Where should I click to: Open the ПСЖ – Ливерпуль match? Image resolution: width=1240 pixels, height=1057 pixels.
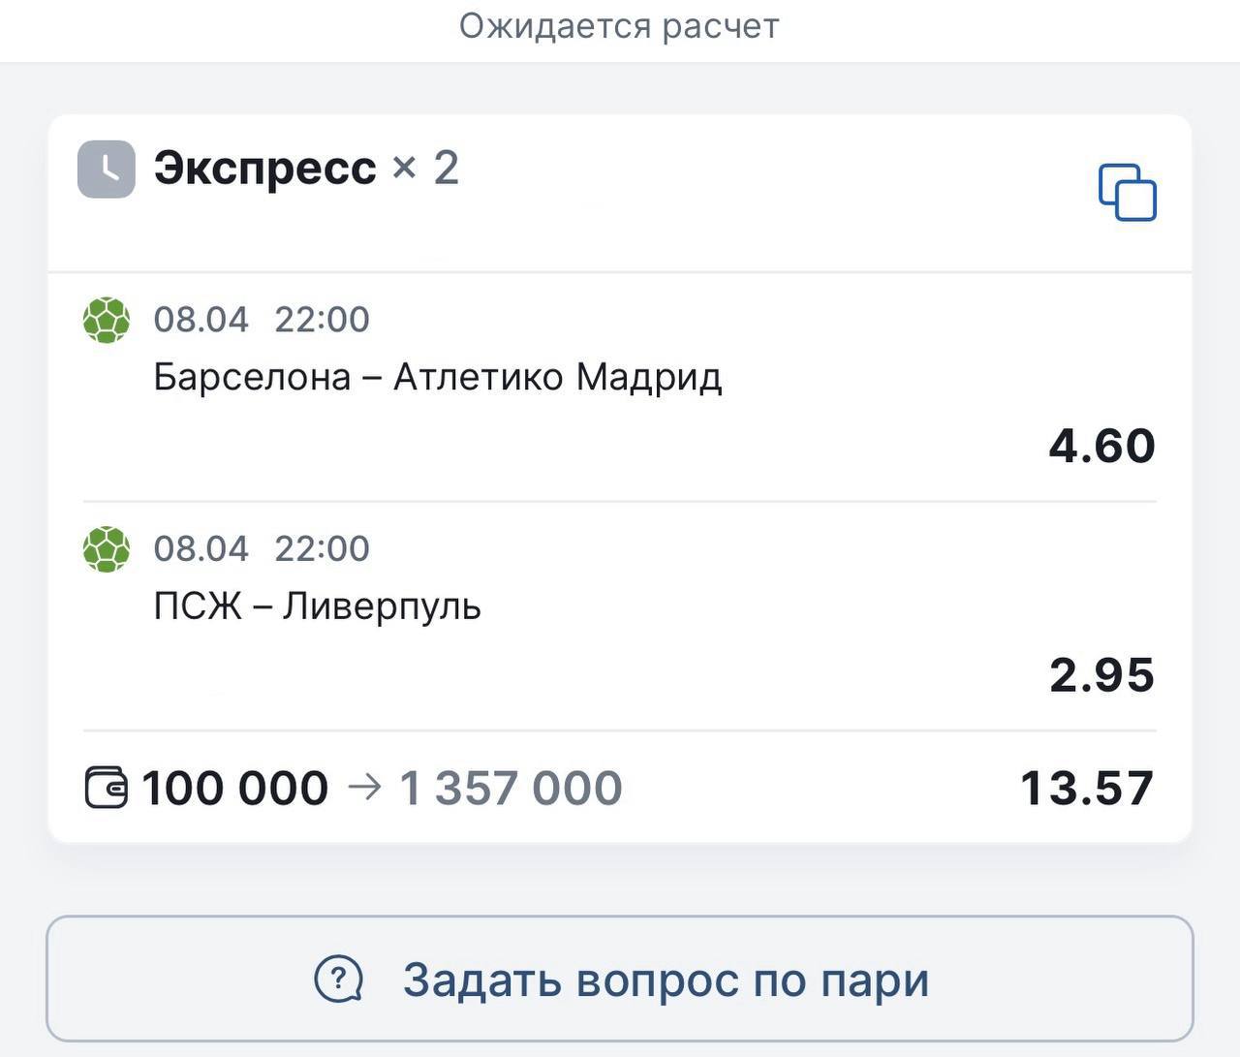(x=317, y=606)
